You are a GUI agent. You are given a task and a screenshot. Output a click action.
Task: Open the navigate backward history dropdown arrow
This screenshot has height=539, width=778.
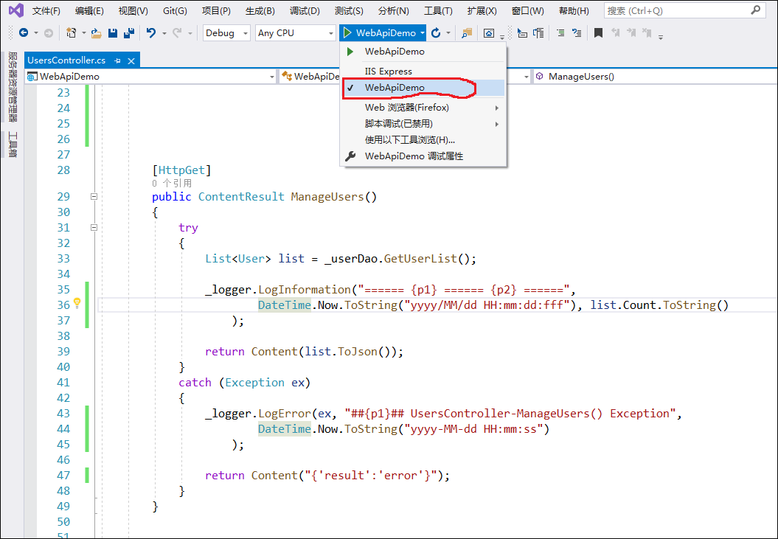pos(35,33)
